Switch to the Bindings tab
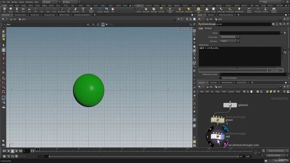 tap(208, 29)
